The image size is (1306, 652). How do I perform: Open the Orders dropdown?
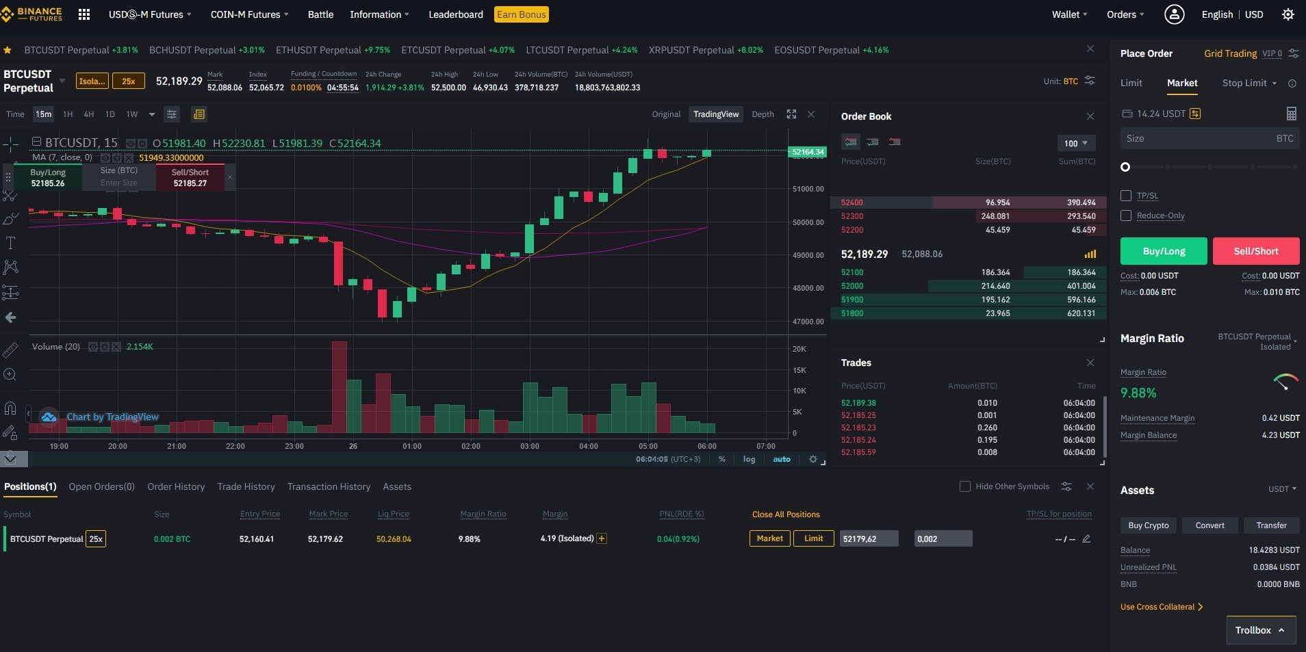pos(1125,14)
